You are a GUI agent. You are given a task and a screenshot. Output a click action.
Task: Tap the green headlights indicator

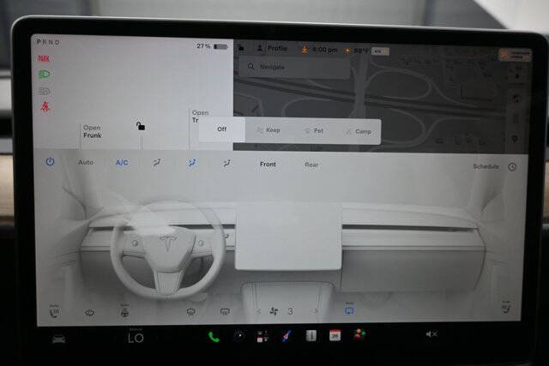(44, 75)
